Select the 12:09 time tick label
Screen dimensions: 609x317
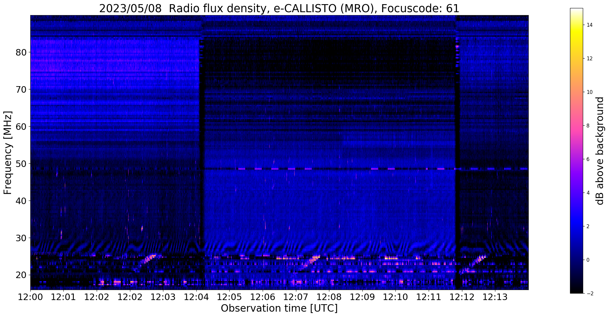click(x=362, y=297)
